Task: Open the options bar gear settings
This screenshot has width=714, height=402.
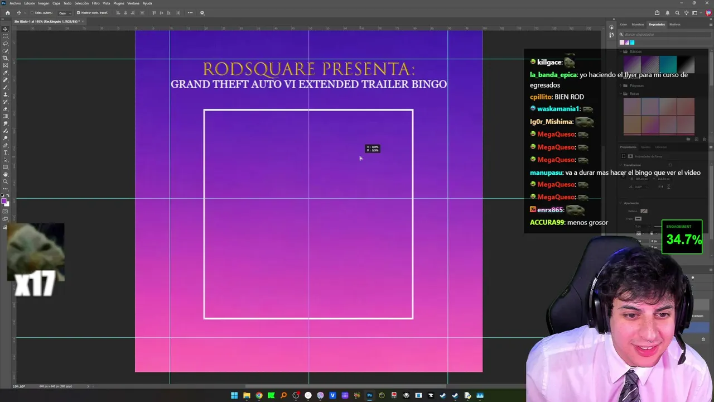Action: 202,13
